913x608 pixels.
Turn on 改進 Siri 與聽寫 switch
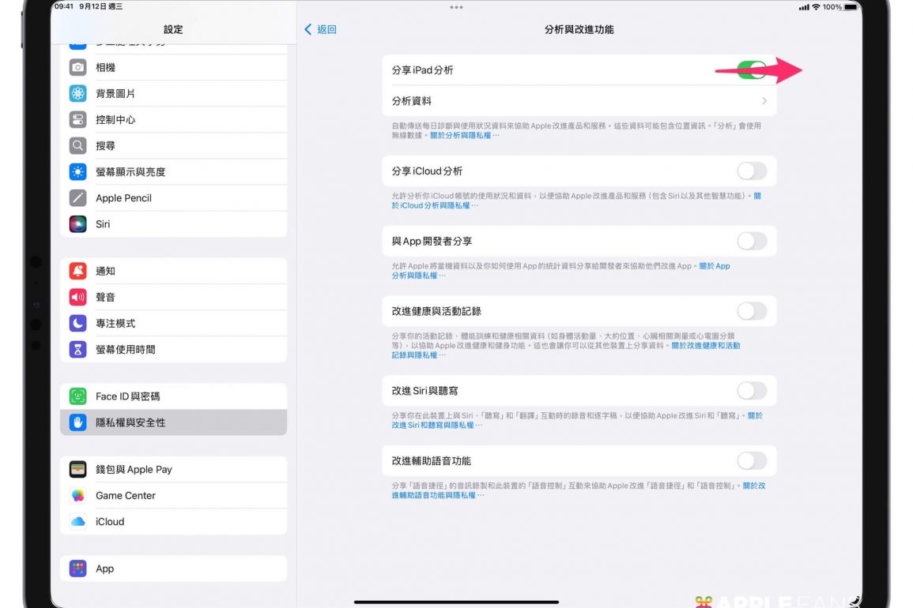point(751,390)
